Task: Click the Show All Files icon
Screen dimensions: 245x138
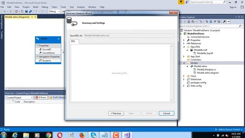Action: (x=219, y=21)
